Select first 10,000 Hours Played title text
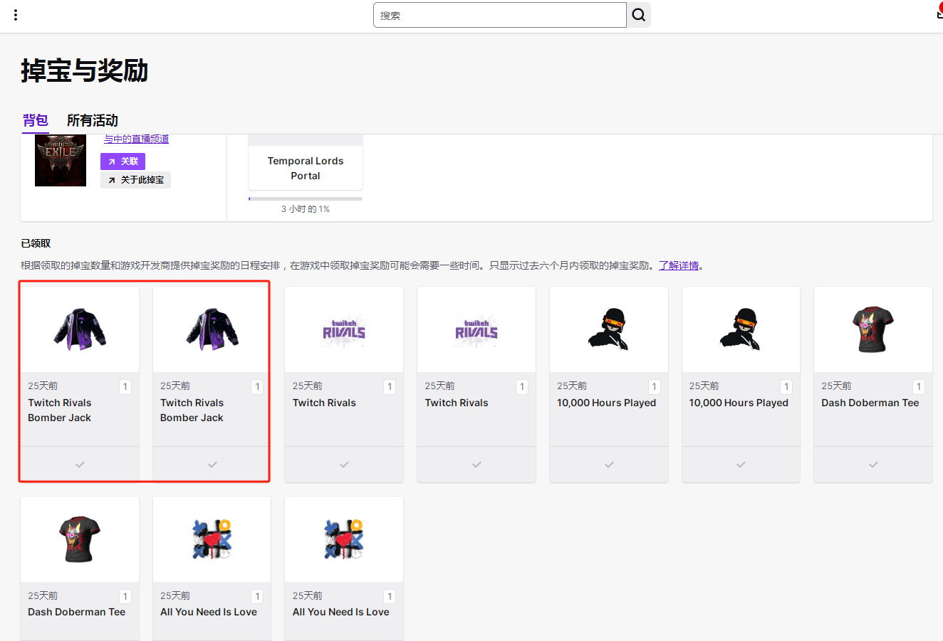The width and height of the screenshot is (943, 641). pyautogui.click(x=607, y=403)
